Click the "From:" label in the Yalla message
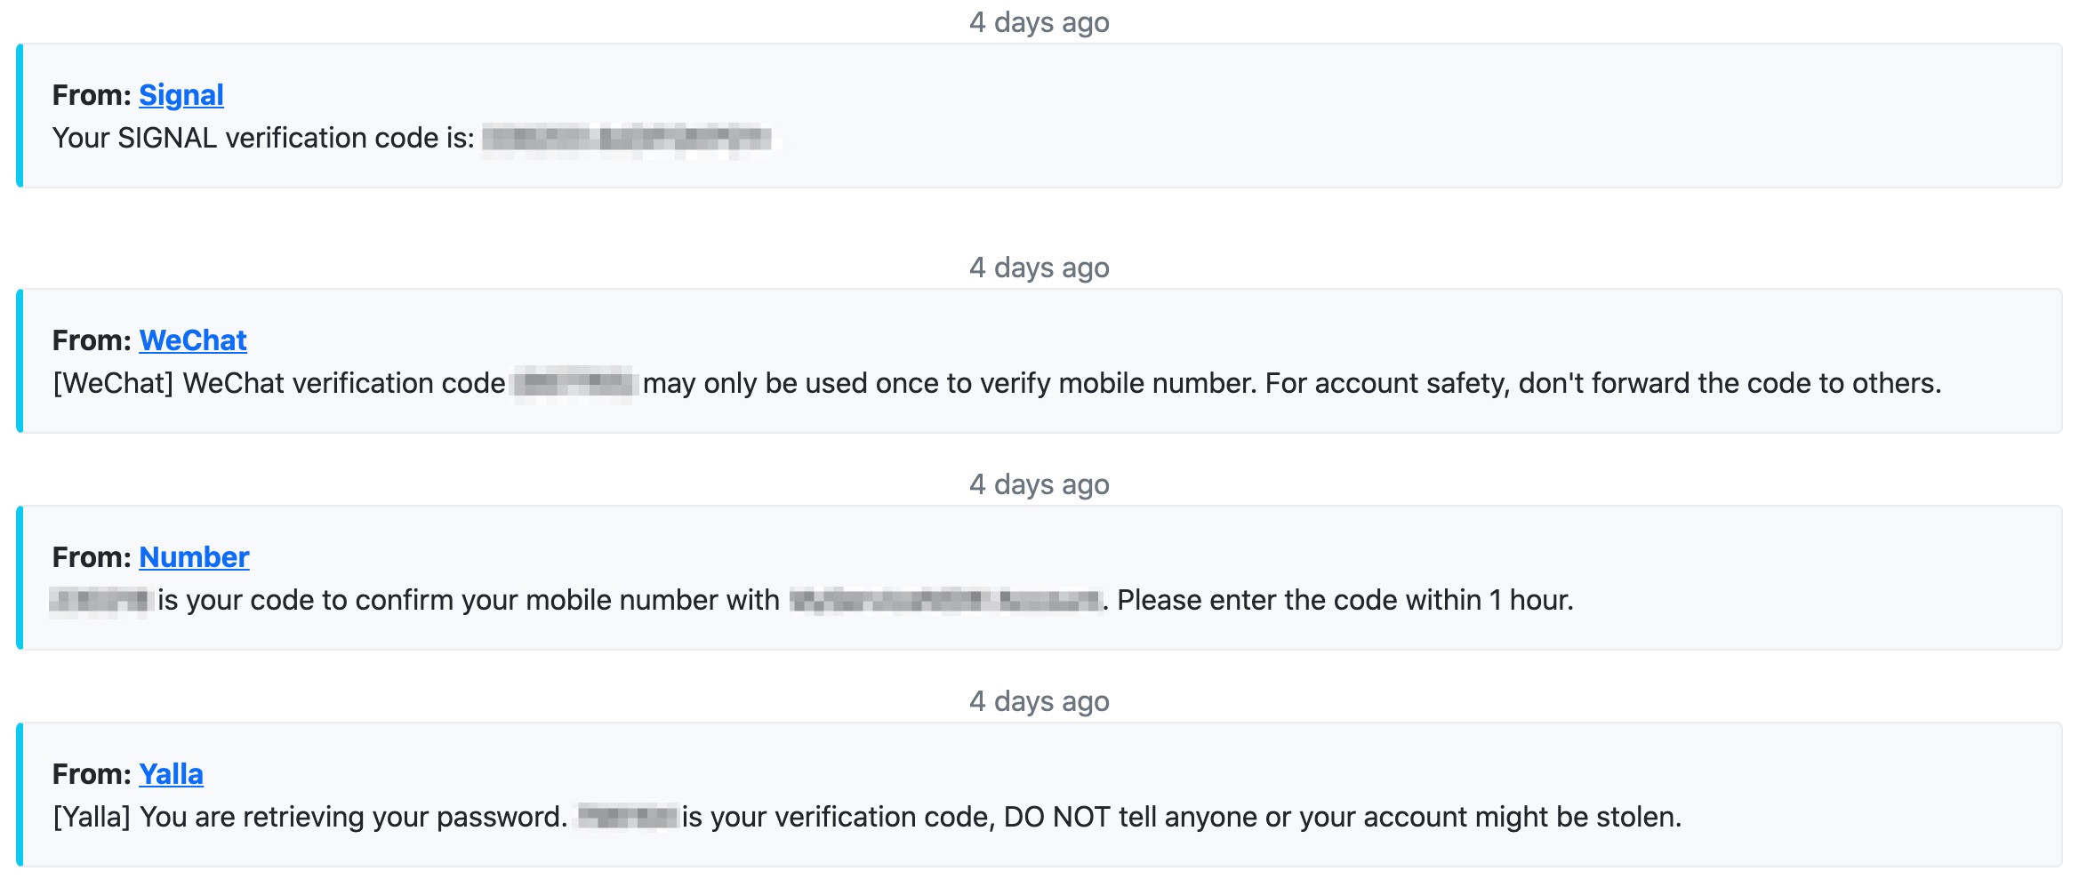This screenshot has height=887, width=2079. (x=92, y=774)
